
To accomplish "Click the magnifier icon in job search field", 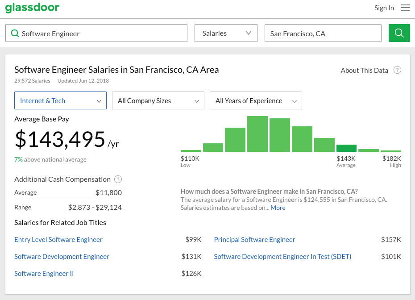I will (x=15, y=33).
